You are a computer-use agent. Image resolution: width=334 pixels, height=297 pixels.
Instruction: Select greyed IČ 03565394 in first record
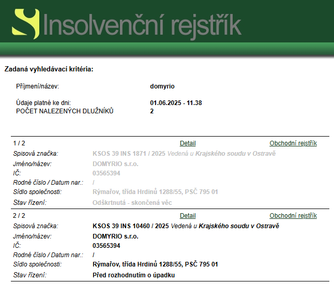pos(107,173)
